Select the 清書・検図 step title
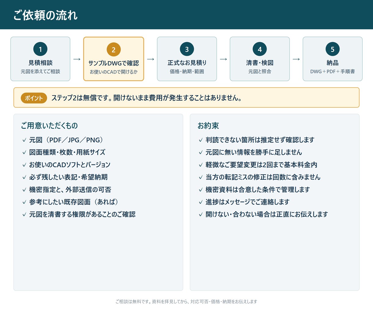373x310 pixels. tap(260, 63)
